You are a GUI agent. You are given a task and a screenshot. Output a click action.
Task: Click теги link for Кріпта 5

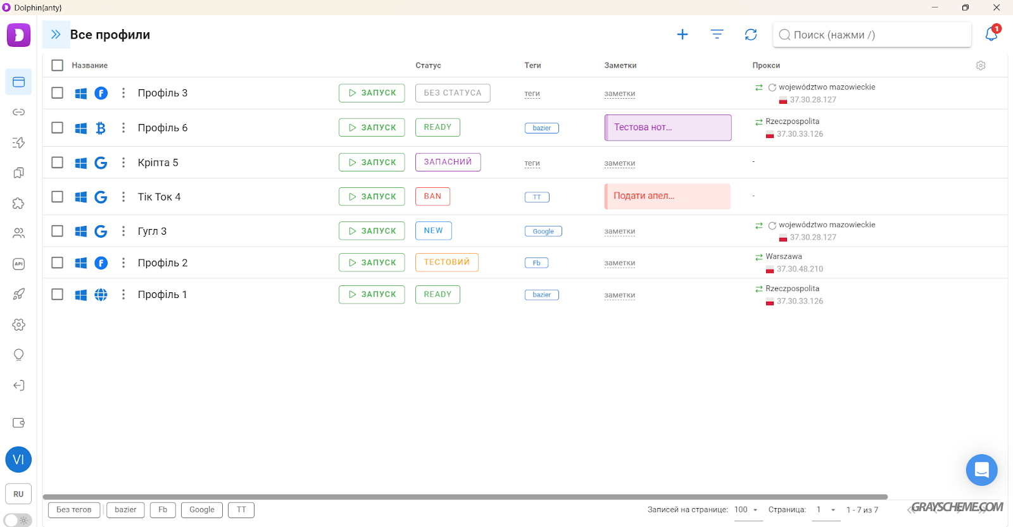(x=532, y=163)
